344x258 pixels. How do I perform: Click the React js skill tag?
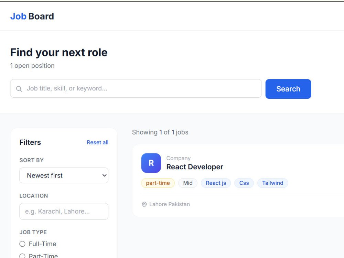[216, 183]
